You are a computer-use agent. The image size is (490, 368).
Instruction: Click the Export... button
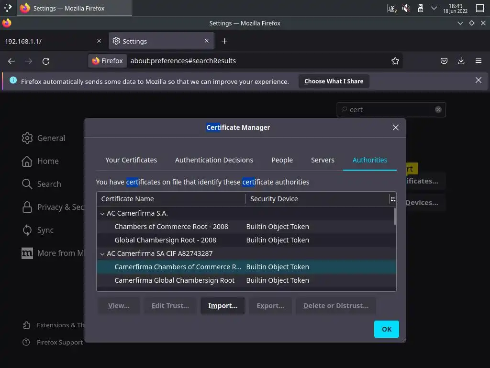270,306
